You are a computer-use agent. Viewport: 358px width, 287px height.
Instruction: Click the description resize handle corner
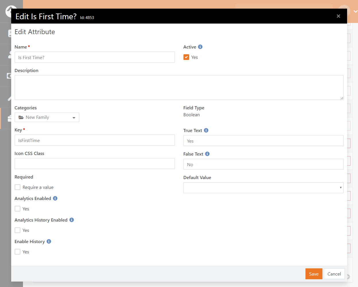tap(342, 98)
